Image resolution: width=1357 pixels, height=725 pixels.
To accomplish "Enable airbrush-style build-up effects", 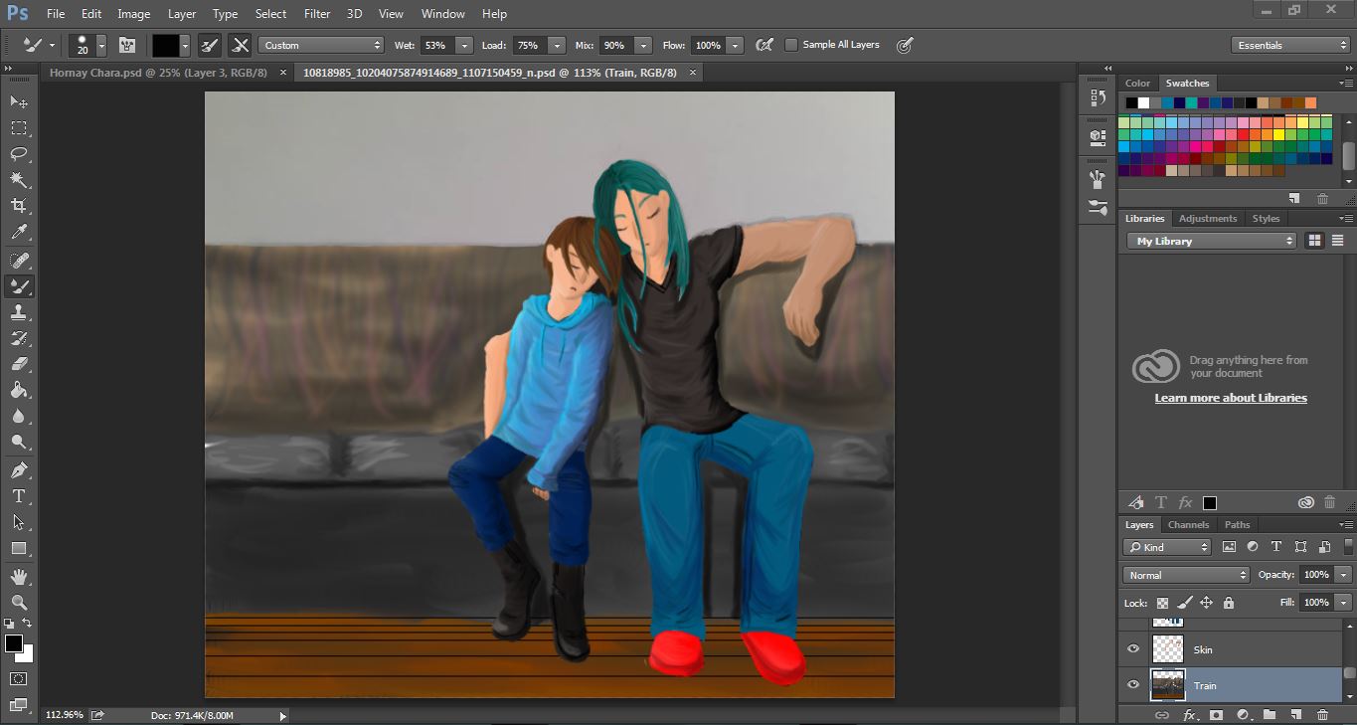I will tap(764, 45).
